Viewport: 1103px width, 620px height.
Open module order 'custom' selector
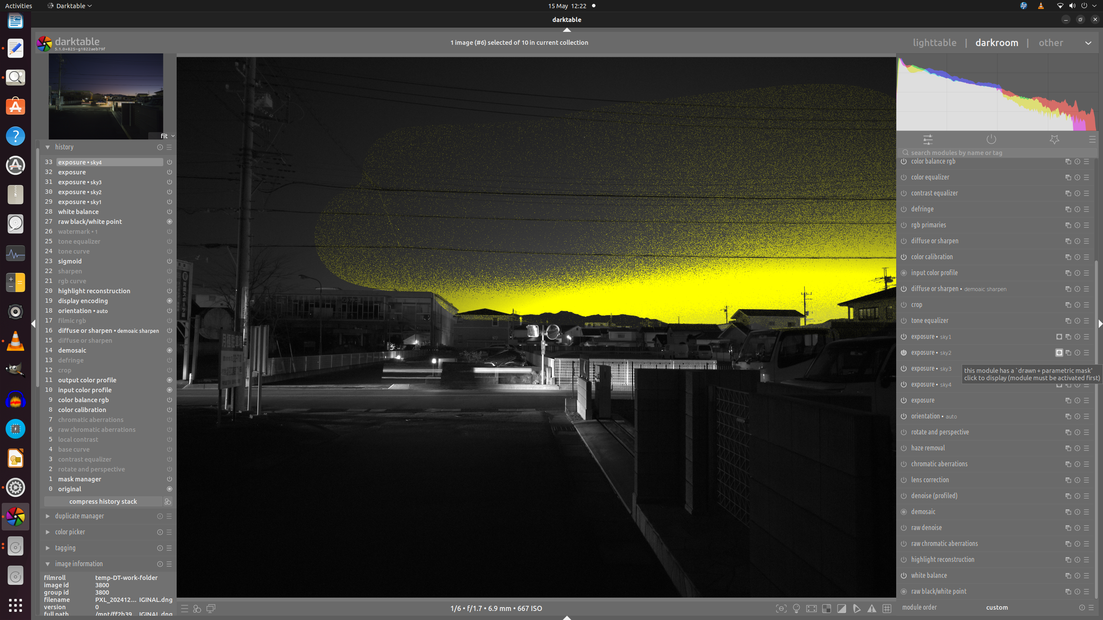[x=997, y=608]
